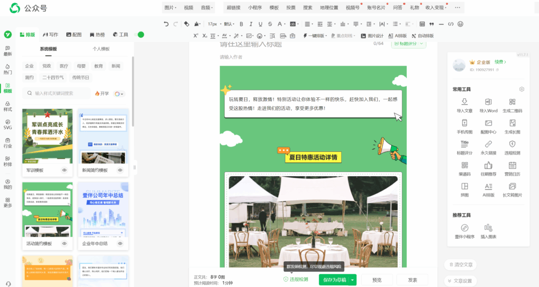The height and width of the screenshot is (287, 539).
Task: Click 违规检测 at bottom bar
Action: click(x=296, y=280)
